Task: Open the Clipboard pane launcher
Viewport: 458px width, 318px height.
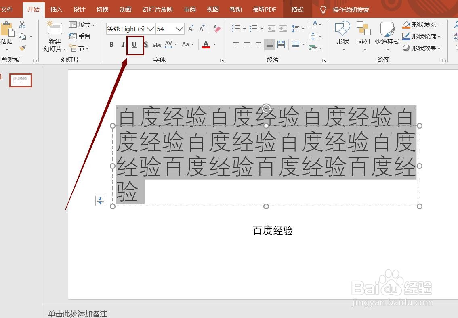Action: click(35, 60)
